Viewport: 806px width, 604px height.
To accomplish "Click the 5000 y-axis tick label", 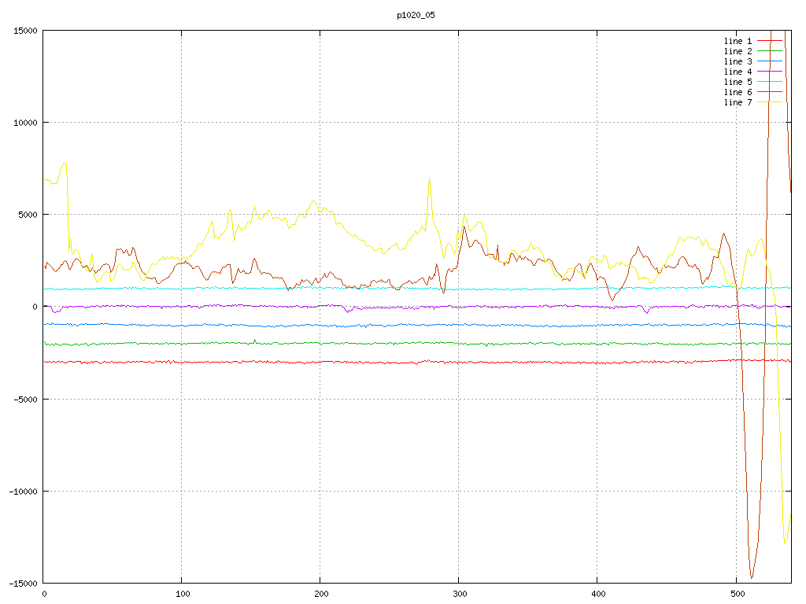I will click(x=28, y=215).
